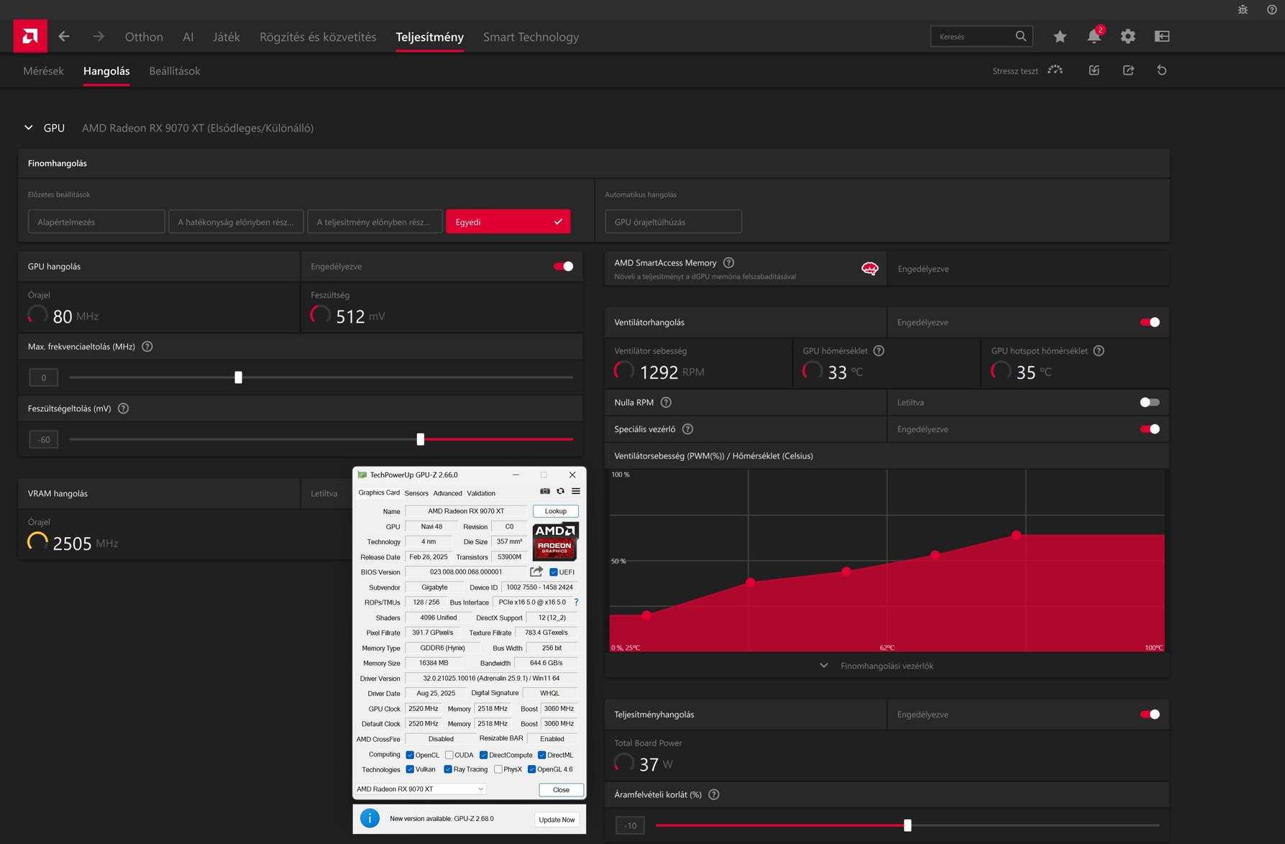Click the Feszültségeltolás slider handle

click(x=421, y=439)
